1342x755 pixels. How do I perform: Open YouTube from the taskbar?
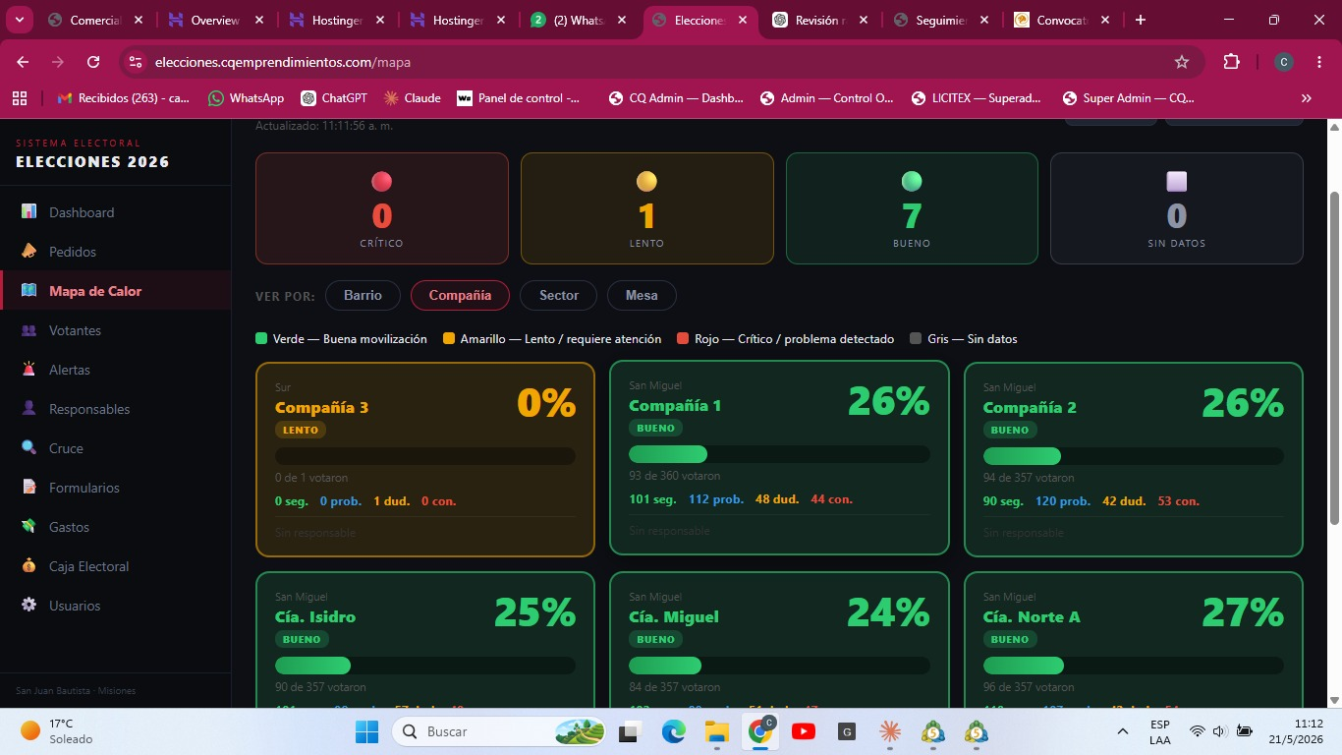click(803, 731)
